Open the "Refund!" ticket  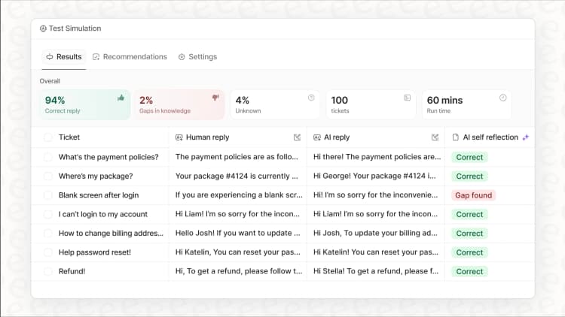[72, 271]
